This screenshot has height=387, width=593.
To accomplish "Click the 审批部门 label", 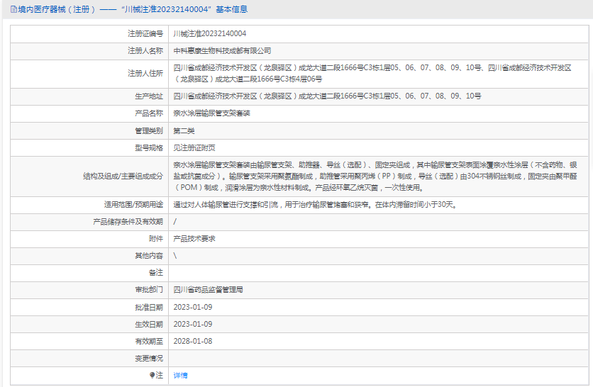I will pos(149,290).
